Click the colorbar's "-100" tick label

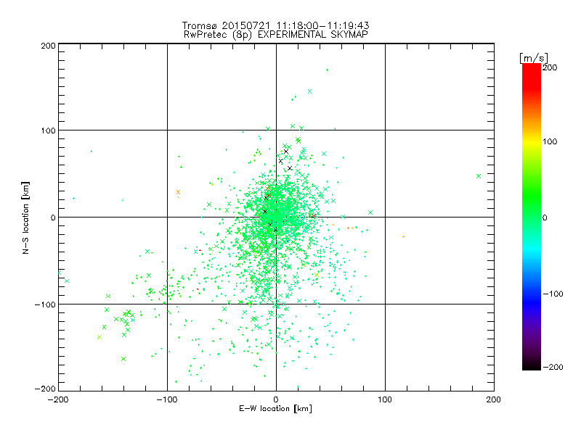point(553,294)
